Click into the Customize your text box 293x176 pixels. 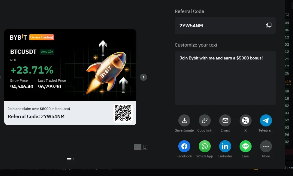[225, 78]
